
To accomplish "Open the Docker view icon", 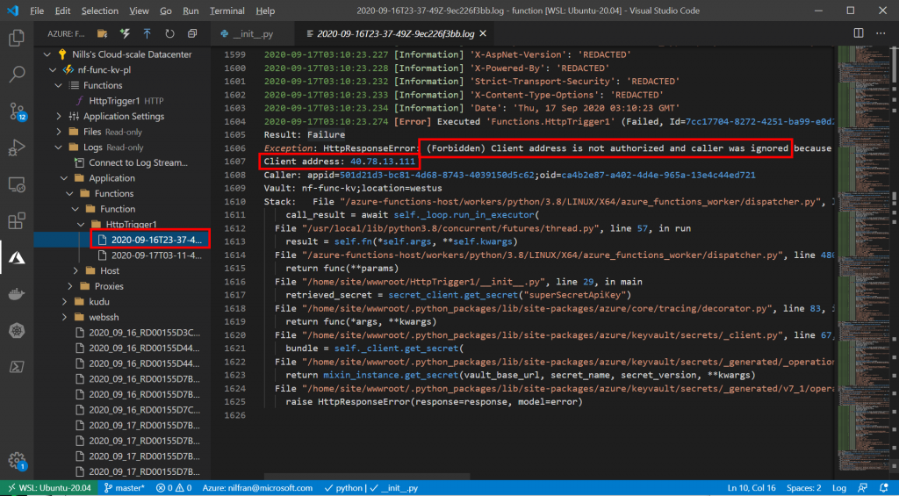I will click(17, 294).
